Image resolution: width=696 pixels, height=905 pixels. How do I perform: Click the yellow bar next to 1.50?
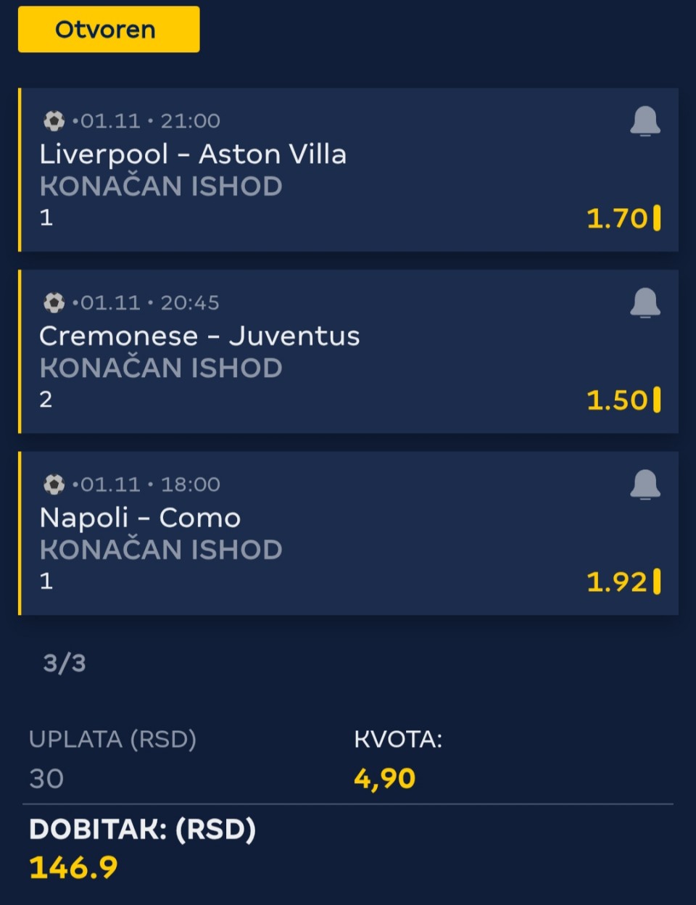(657, 400)
